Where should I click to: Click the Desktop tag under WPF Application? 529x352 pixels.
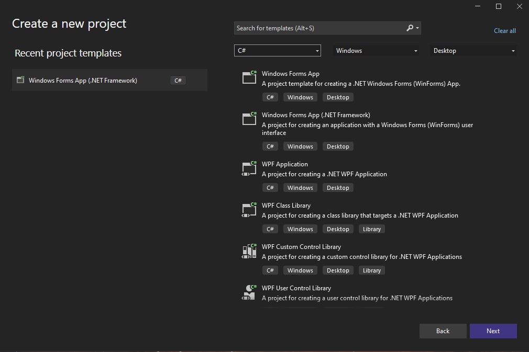click(x=338, y=188)
